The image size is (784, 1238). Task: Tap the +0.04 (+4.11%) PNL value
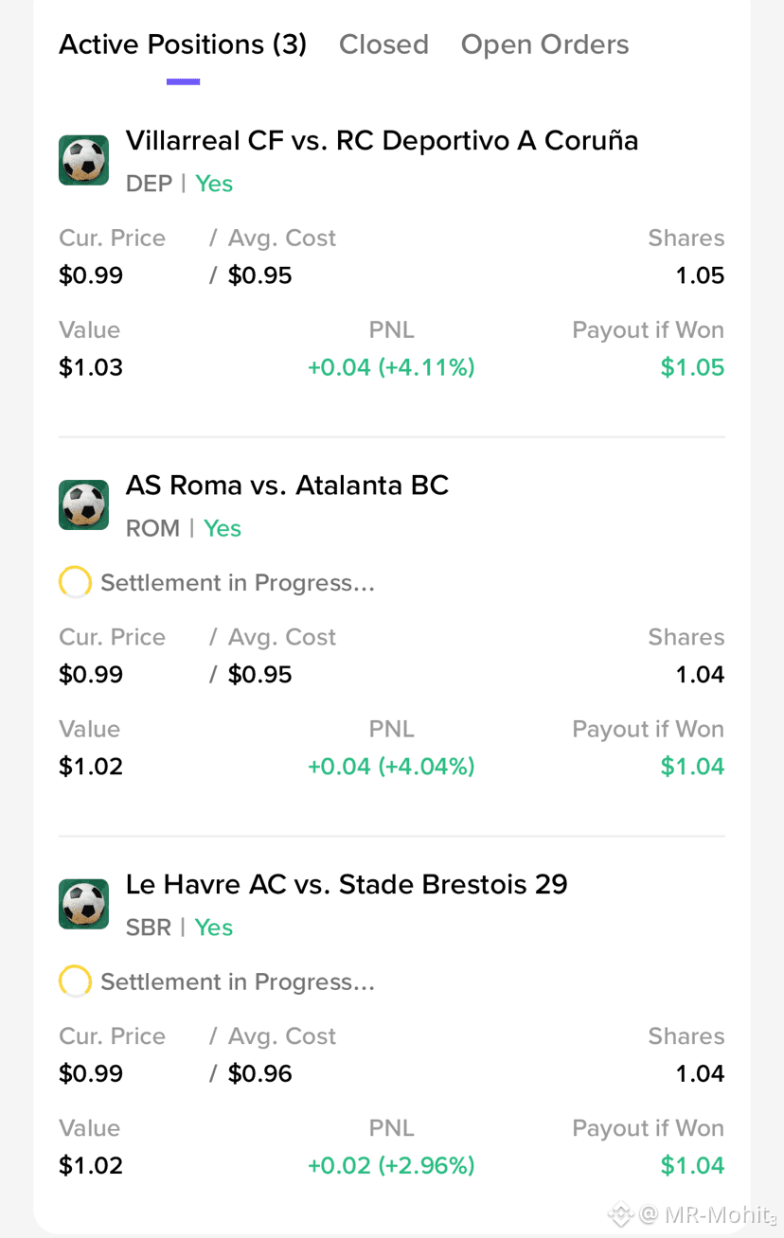pos(391,367)
